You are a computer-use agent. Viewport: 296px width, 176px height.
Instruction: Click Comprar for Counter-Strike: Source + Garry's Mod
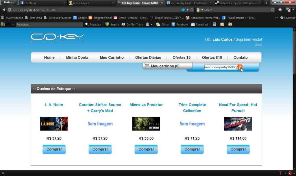(100, 149)
